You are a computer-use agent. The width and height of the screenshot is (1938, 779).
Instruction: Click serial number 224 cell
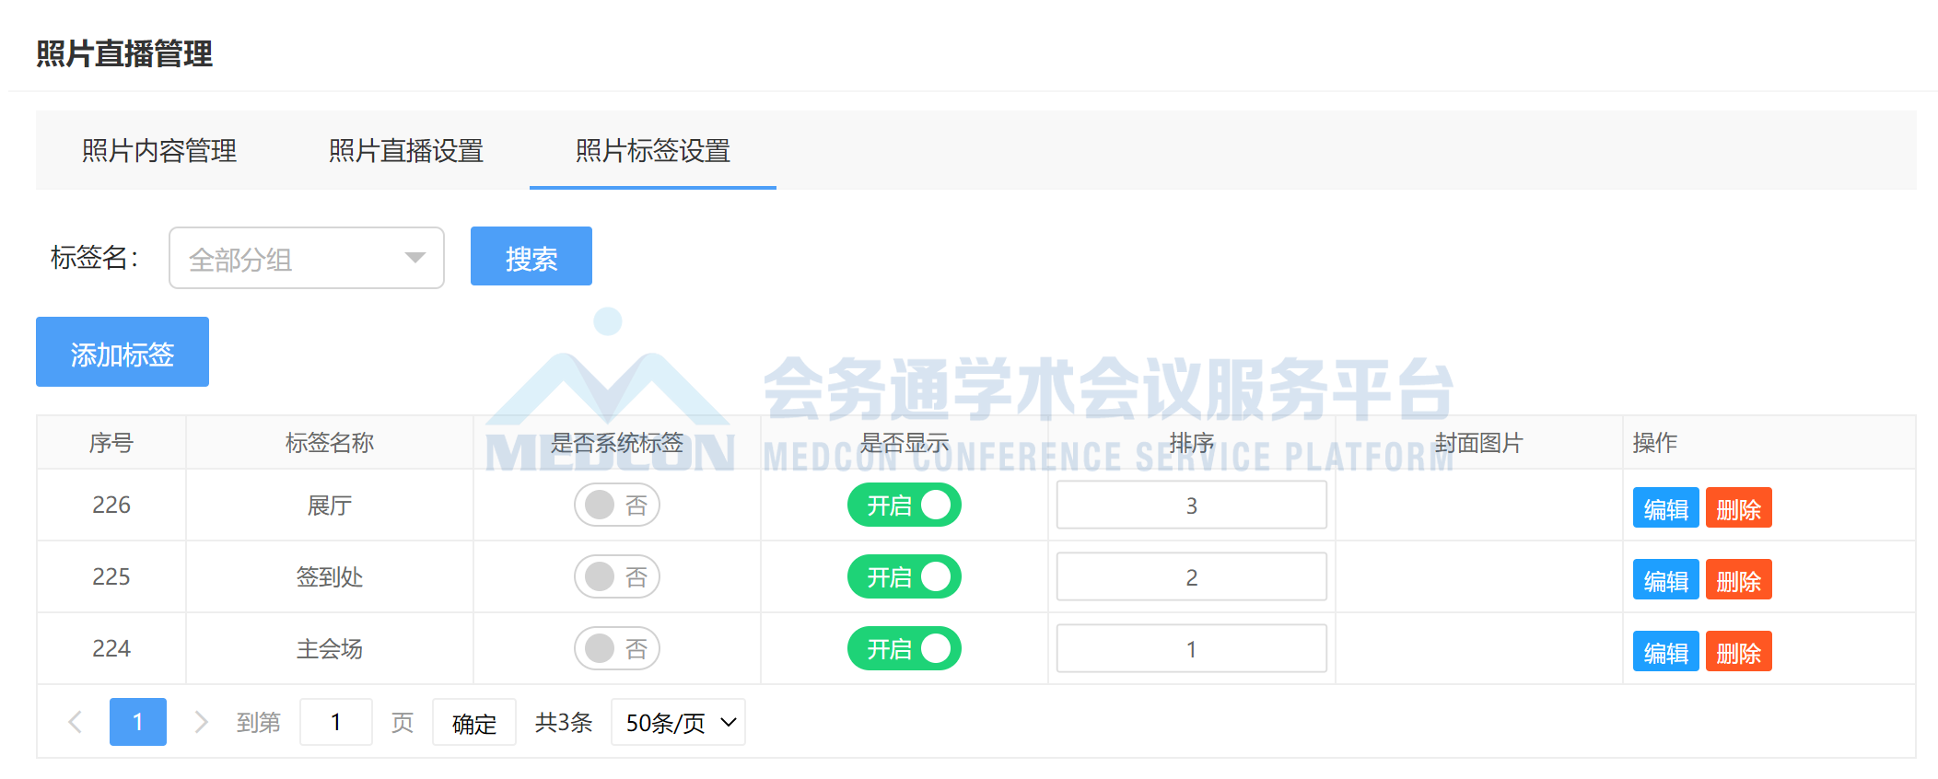[111, 648]
